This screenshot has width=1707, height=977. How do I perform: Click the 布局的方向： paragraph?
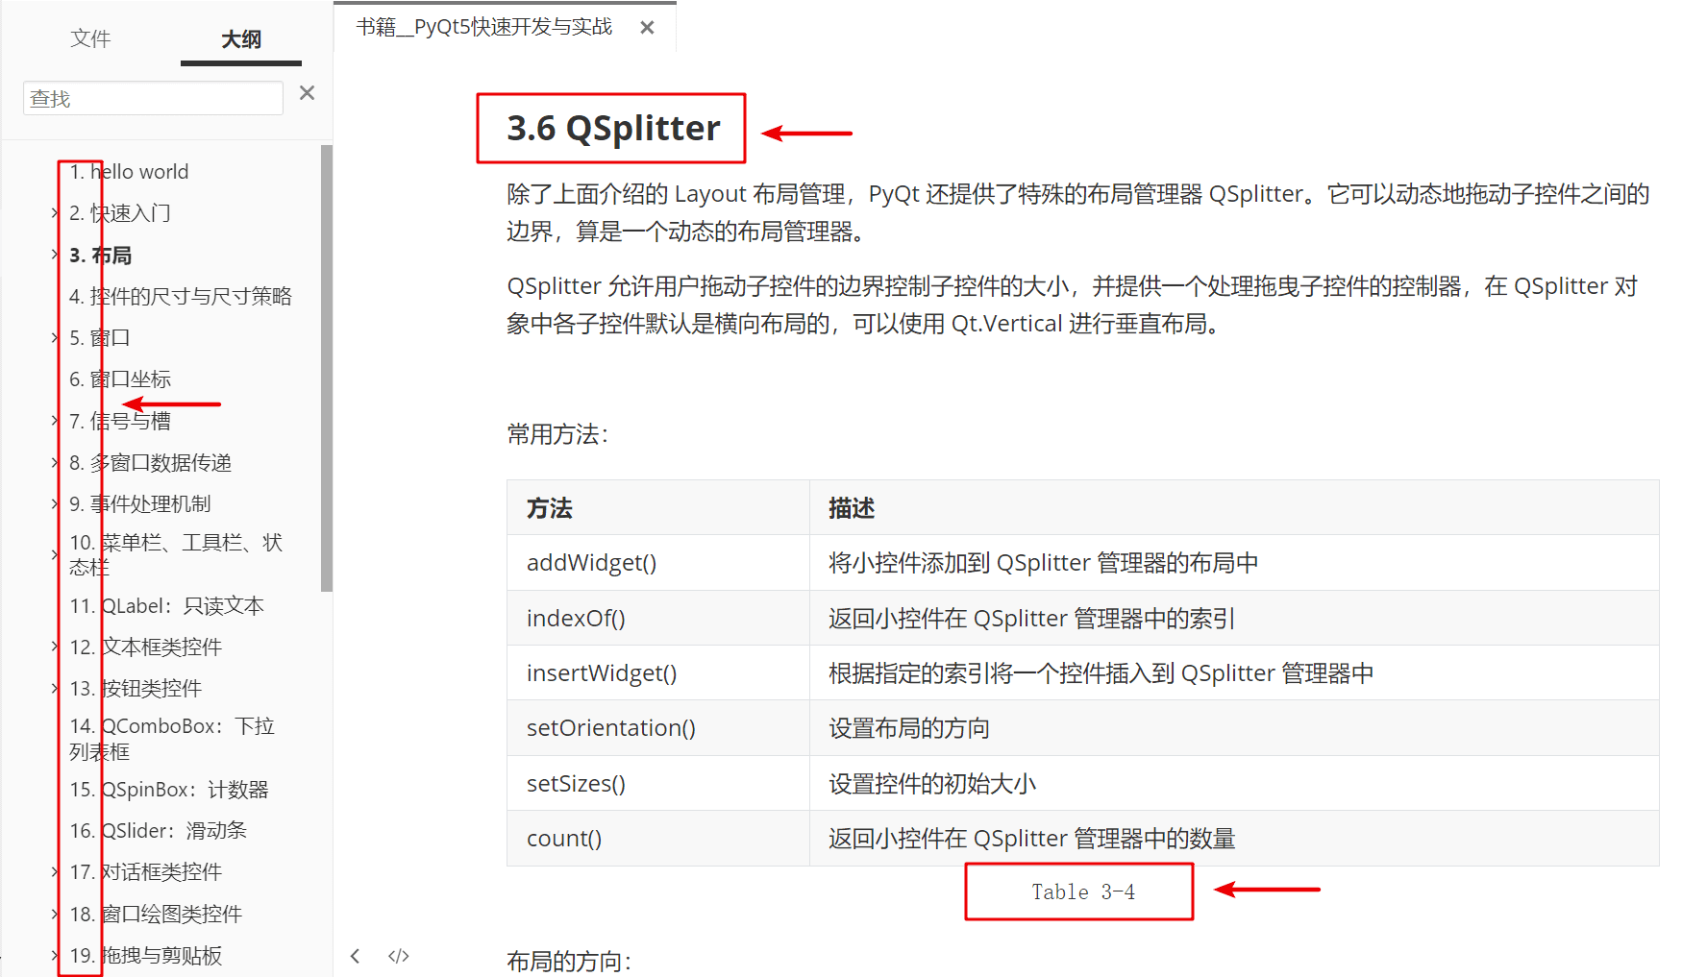click(569, 961)
